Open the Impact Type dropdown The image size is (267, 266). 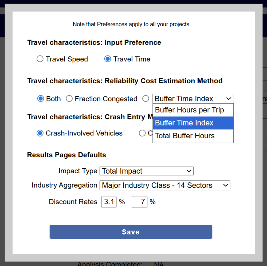tap(147, 171)
